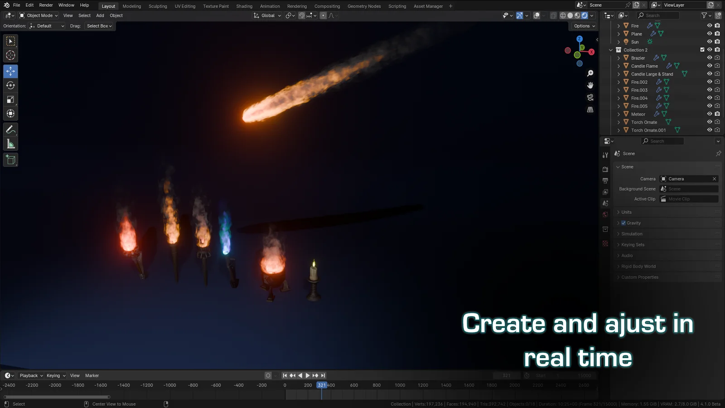Collapse Collection 2 in the outliner
The height and width of the screenshot is (408, 725).
coord(611,50)
